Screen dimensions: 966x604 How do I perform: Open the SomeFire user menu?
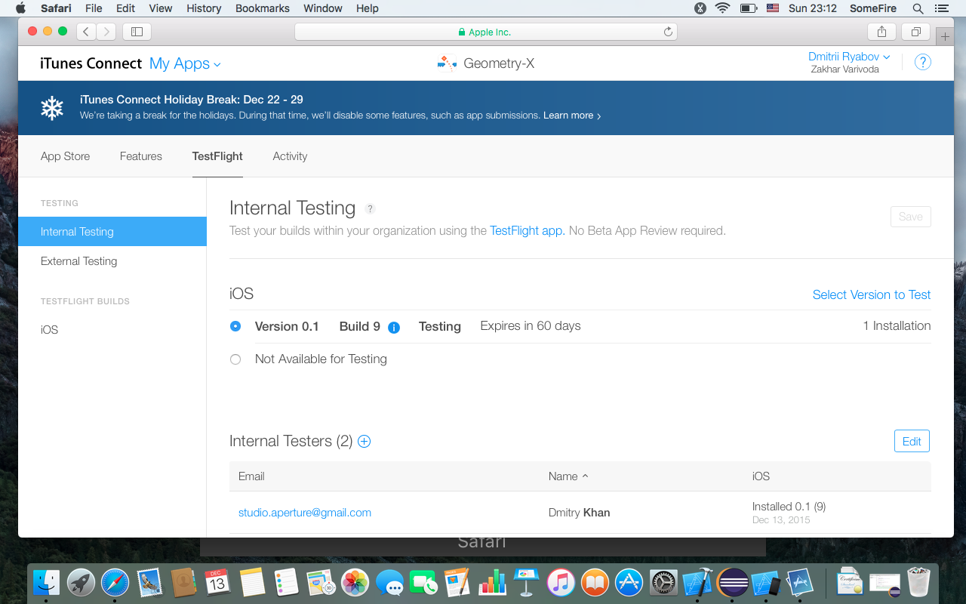pyautogui.click(x=872, y=8)
